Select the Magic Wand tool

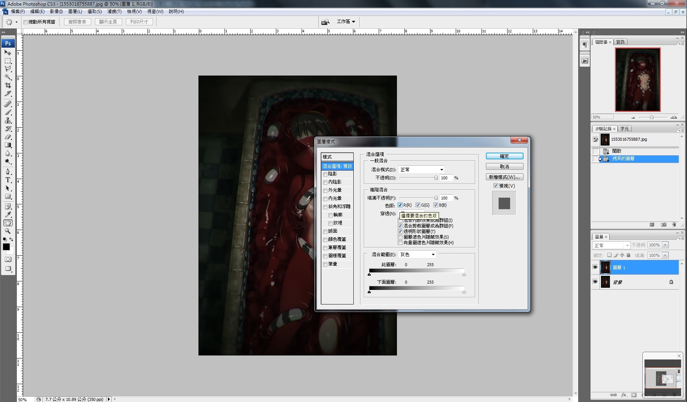pyautogui.click(x=8, y=77)
